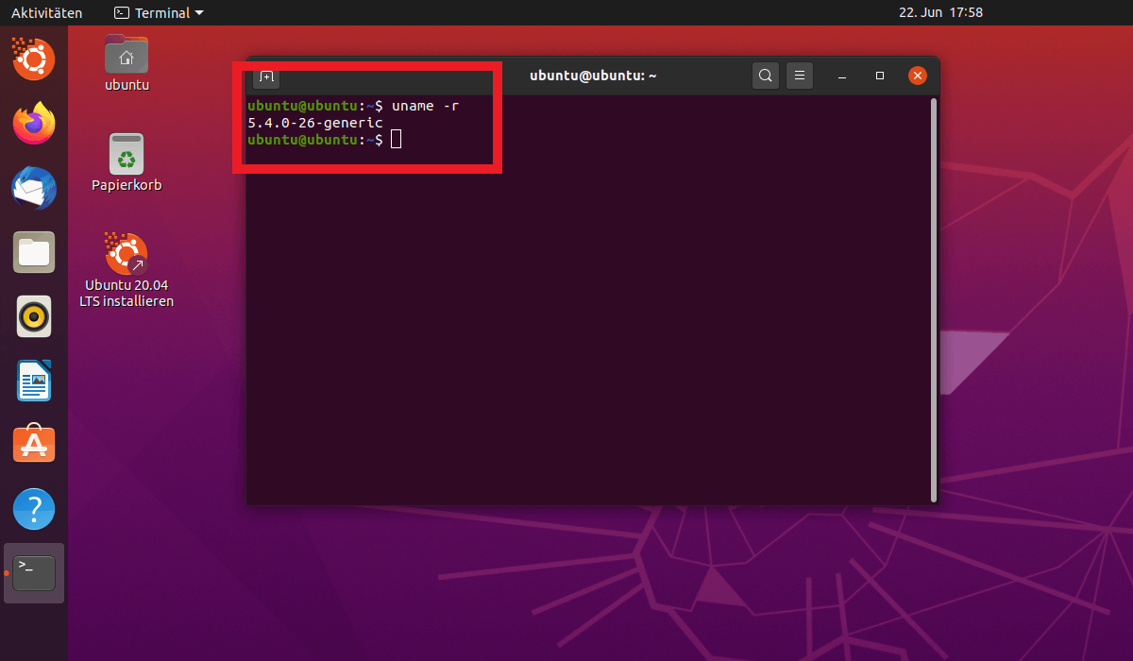
Task: Maximize the terminal window
Action: click(x=880, y=76)
